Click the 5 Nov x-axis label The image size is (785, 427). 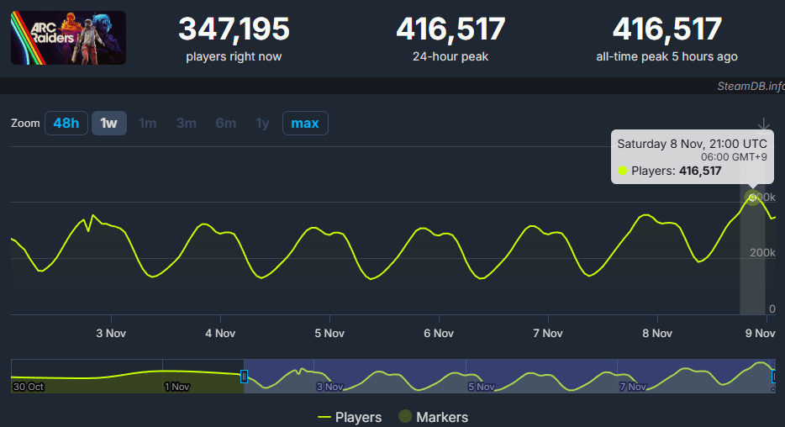click(329, 333)
